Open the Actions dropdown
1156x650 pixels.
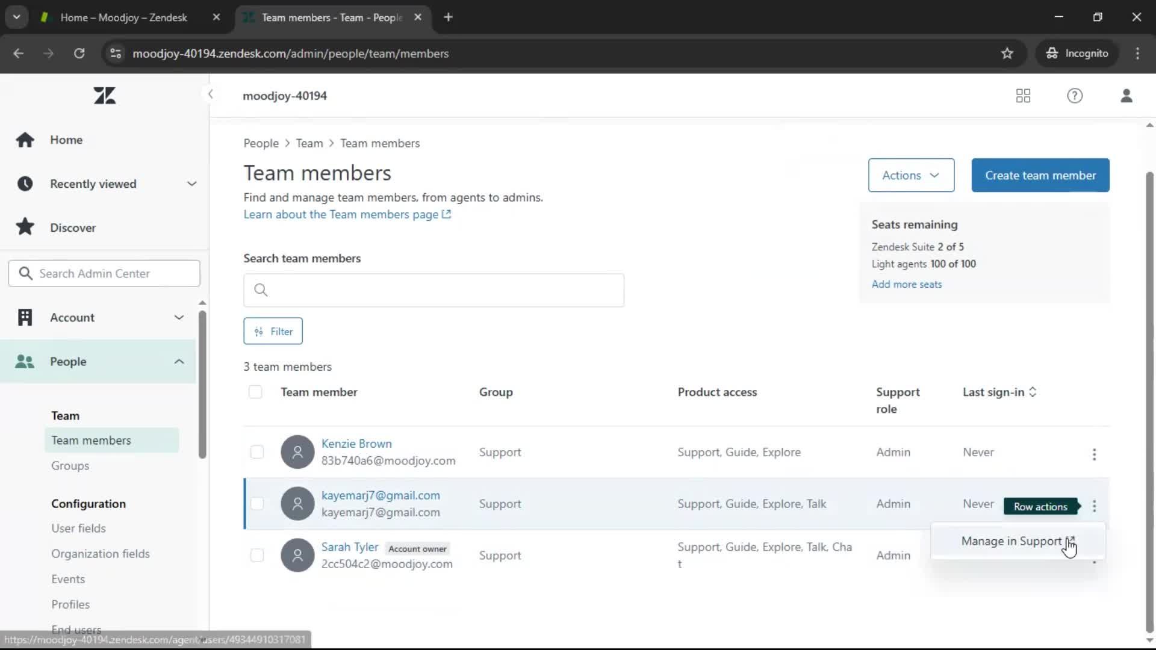pos(911,175)
